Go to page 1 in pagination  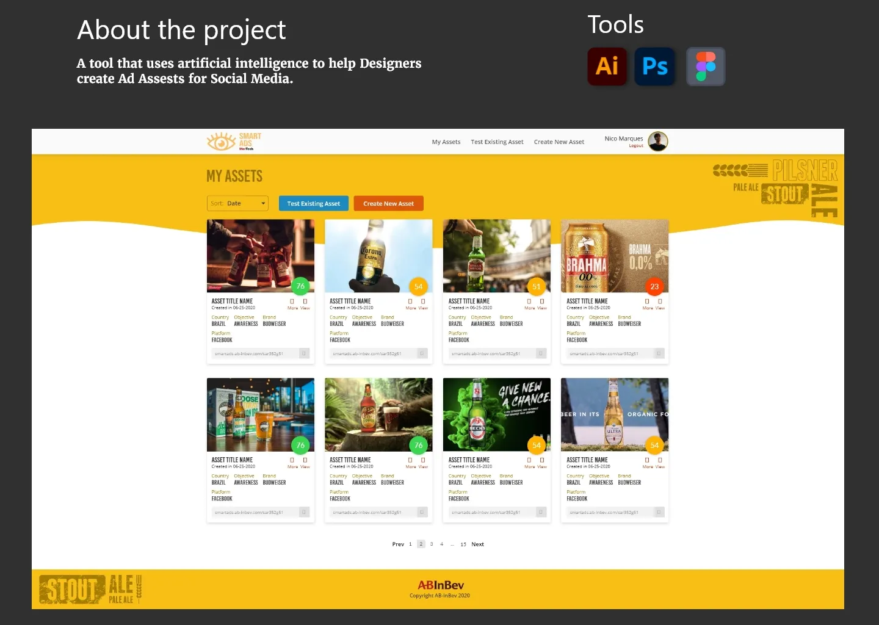[410, 544]
